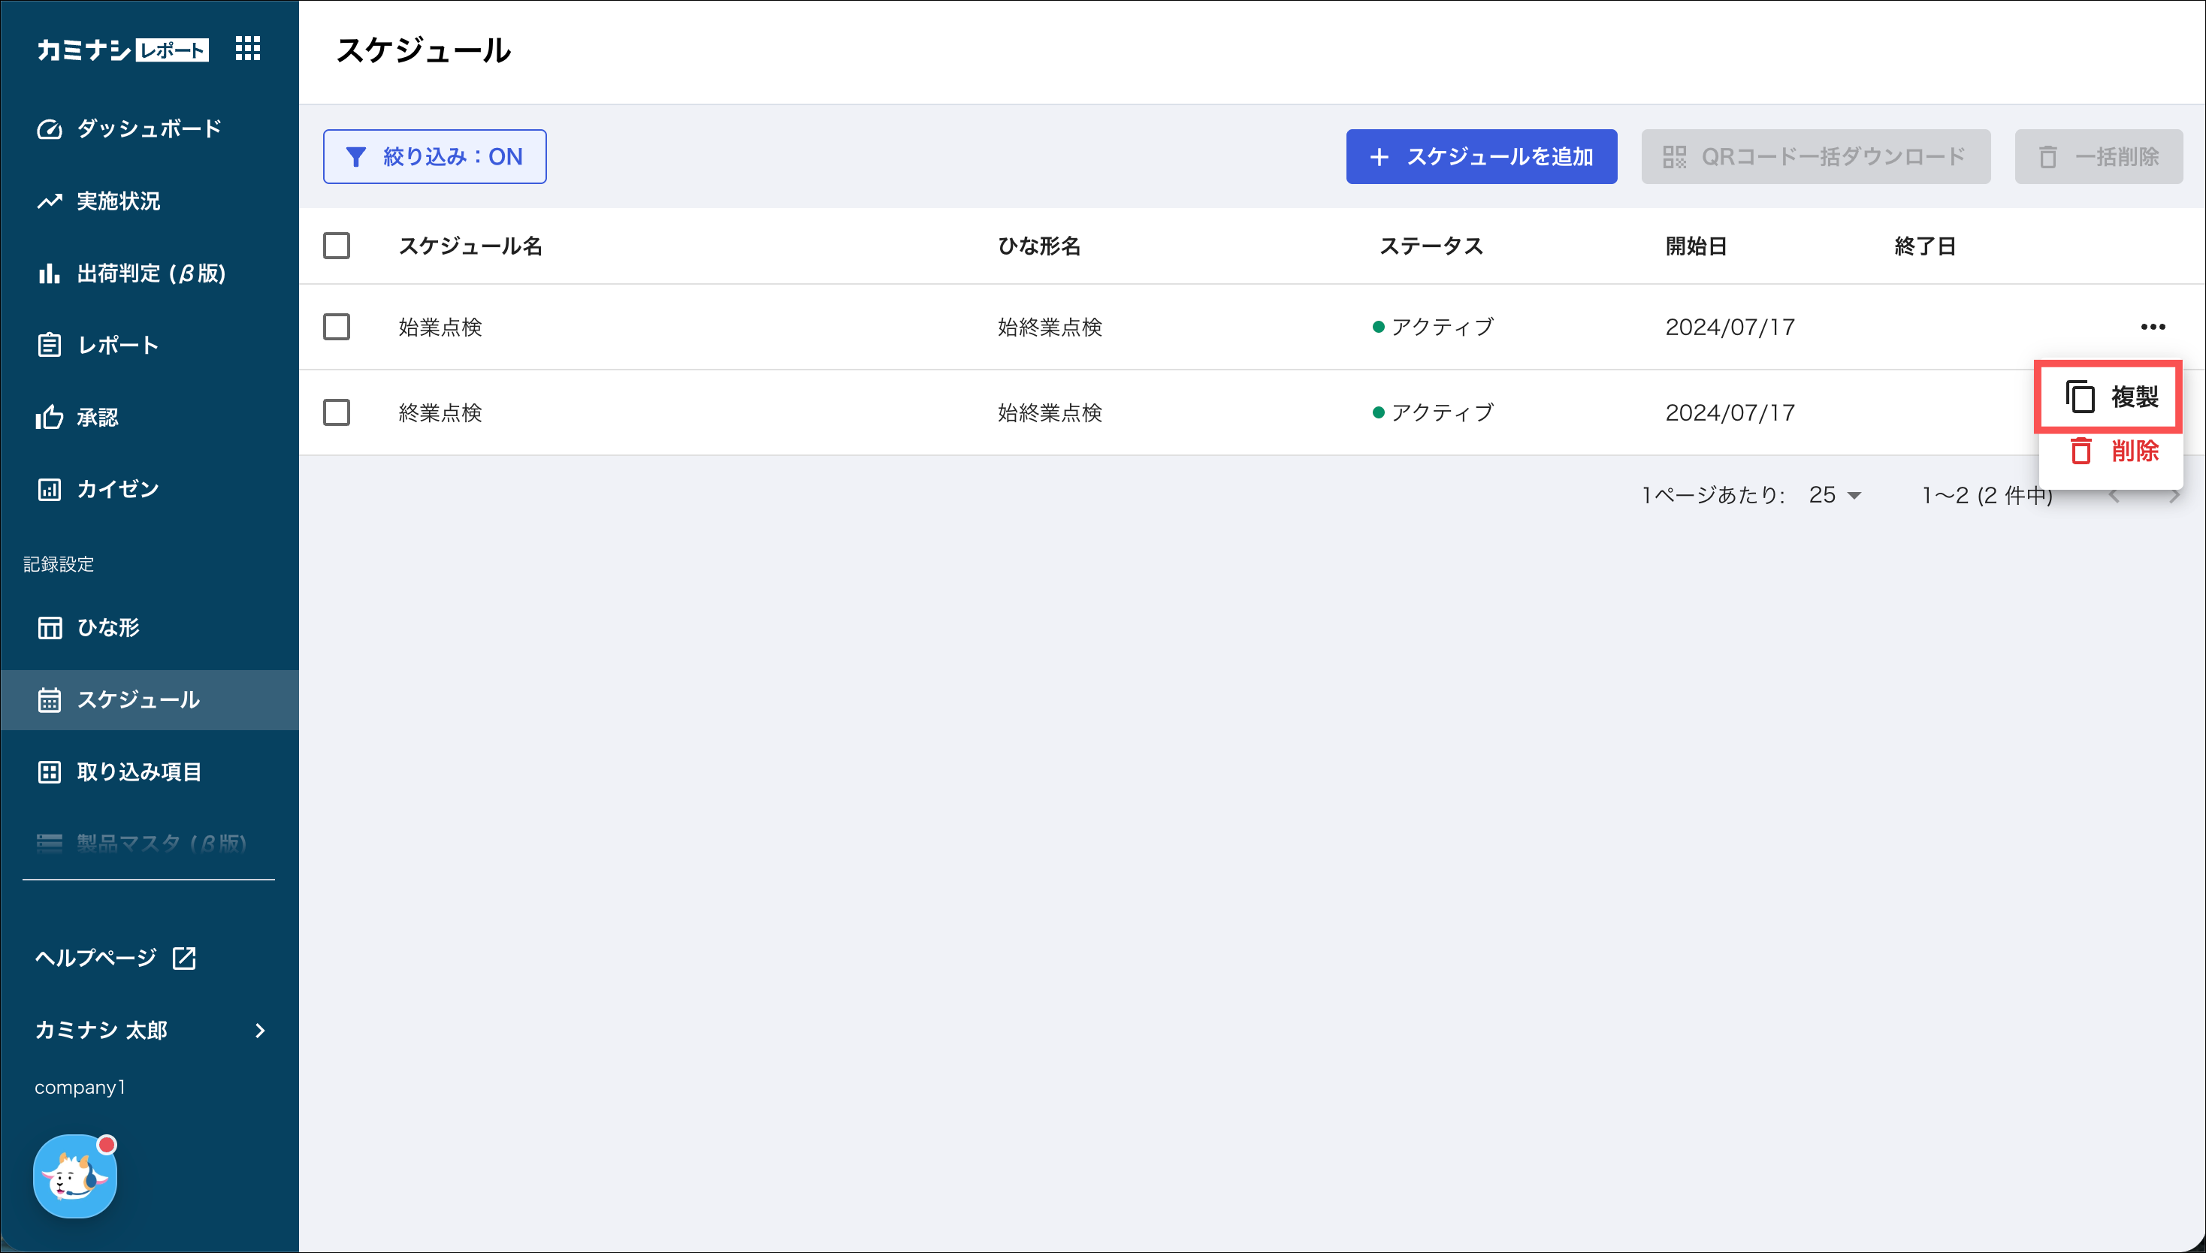Click the 出荷判定 bar chart icon
This screenshot has height=1253, width=2206.
[x=49, y=273]
